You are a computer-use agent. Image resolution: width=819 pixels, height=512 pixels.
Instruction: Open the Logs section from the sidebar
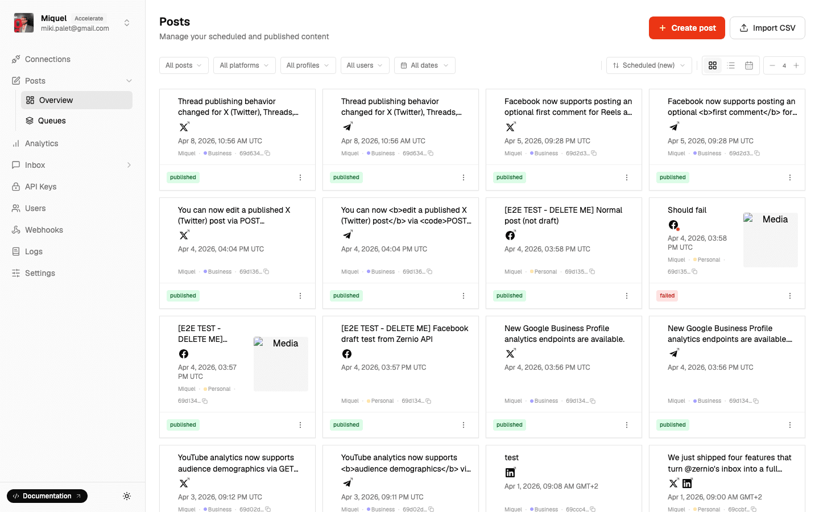click(x=33, y=251)
